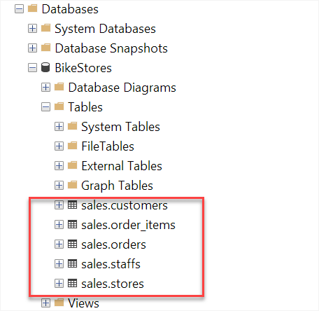Expand the Views folder node

tap(45, 303)
